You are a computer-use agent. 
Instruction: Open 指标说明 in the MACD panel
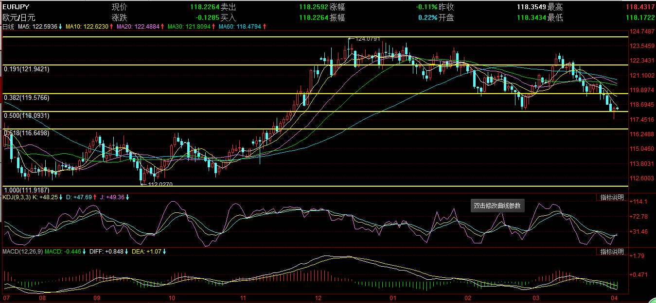click(612, 252)
